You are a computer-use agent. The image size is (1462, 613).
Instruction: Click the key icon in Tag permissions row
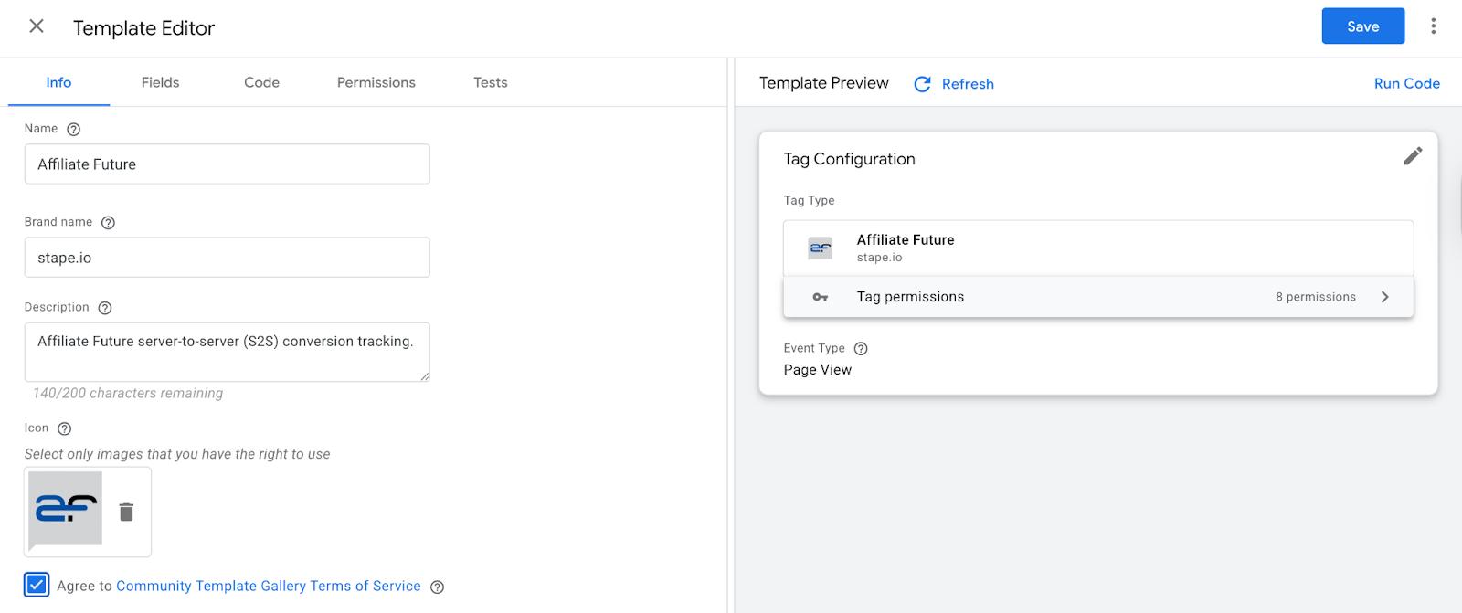[x=821, y=297]
